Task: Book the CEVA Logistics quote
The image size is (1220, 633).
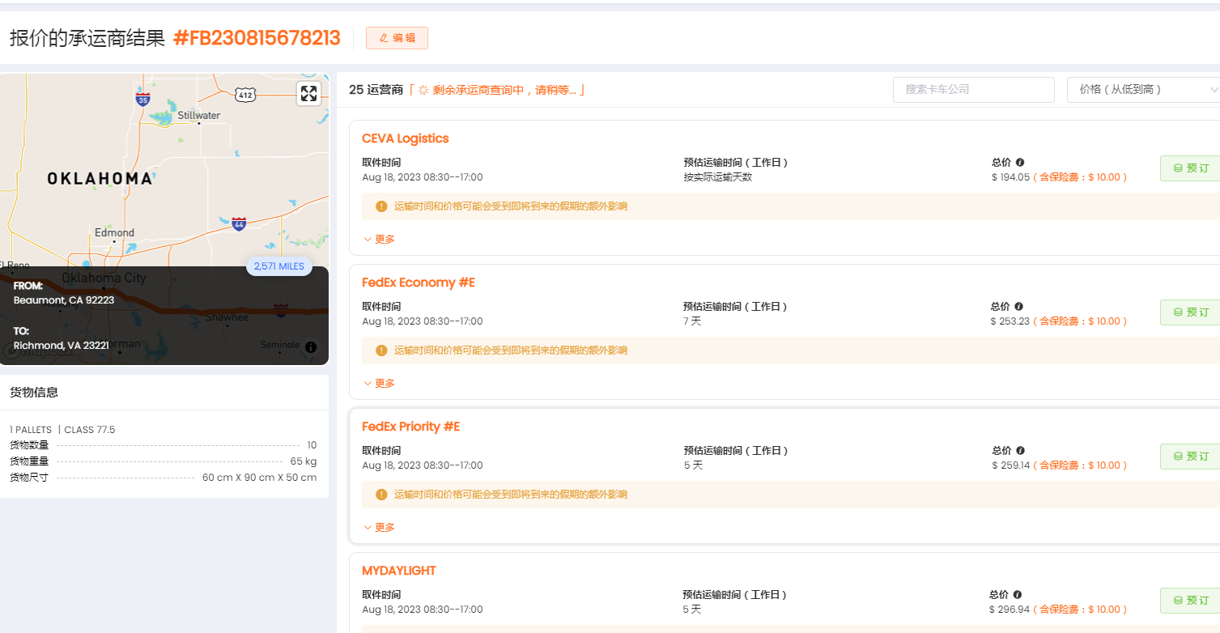Action: 1190,168
